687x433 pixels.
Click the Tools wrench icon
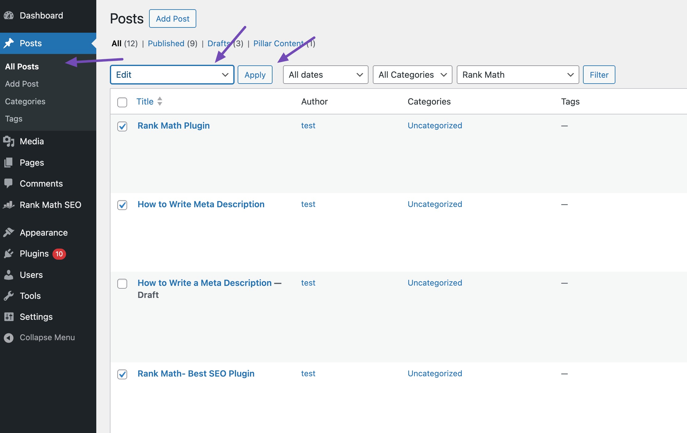point(9,296)
